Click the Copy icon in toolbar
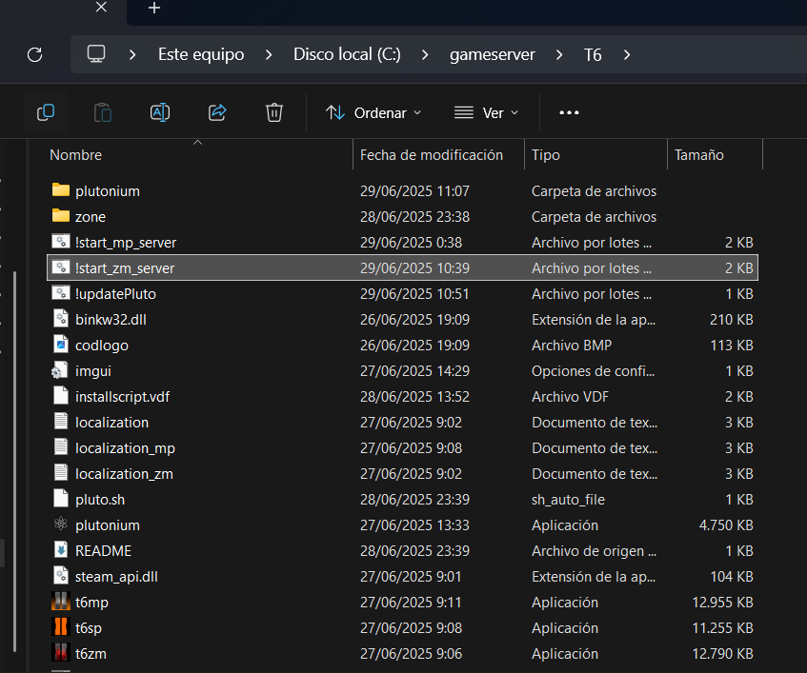This screenshot has height=673, width=807. [x=46, y=112]
